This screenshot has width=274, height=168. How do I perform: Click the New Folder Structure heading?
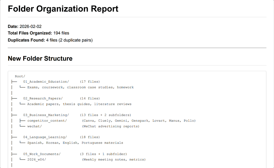point(40,59)
